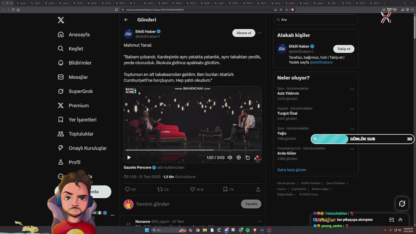Expand messages drawer chevron
Image resolution: width=416 pixels, height=234 pixels.
coord(400,220)
